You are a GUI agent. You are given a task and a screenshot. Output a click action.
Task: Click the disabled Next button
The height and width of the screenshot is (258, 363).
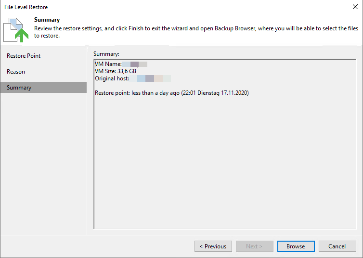point(254,246)
